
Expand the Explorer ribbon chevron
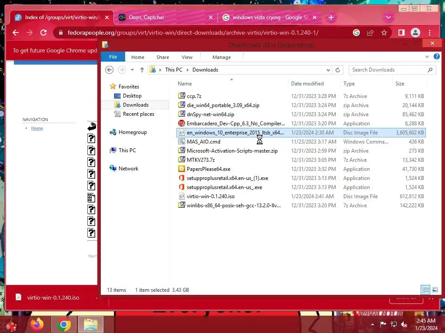tap(427, 57)
